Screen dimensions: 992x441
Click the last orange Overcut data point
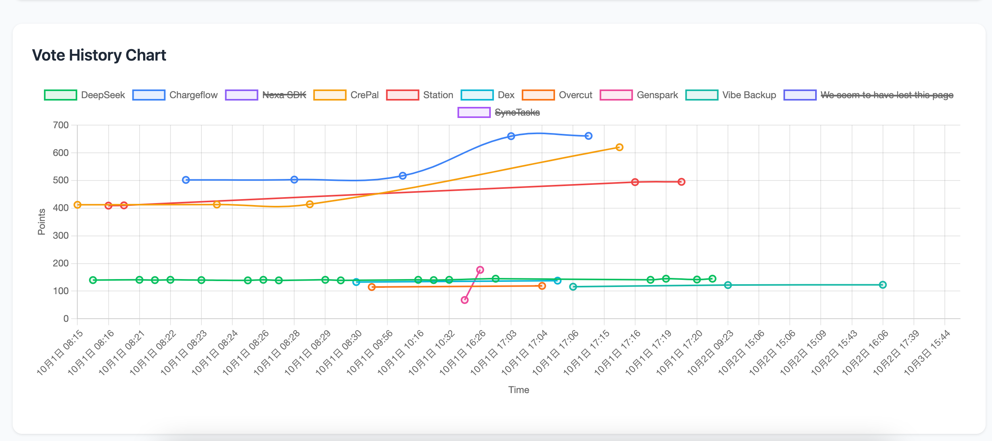542,286
